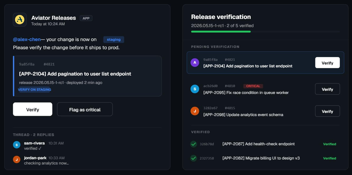The image size is (352, 175).
Task: Click sam-rivera's avatar in thread
Action: [17, 145]
